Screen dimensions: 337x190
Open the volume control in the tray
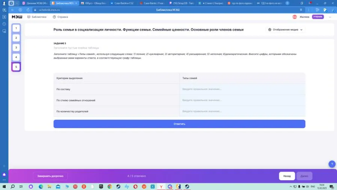307,187
